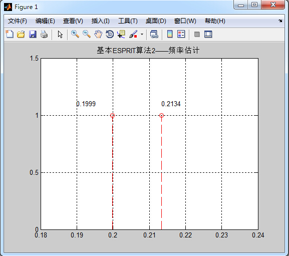Activate the Zoom In magnifier tool
This screenshot has height=256, width=289.
click(x=75, y=34)
